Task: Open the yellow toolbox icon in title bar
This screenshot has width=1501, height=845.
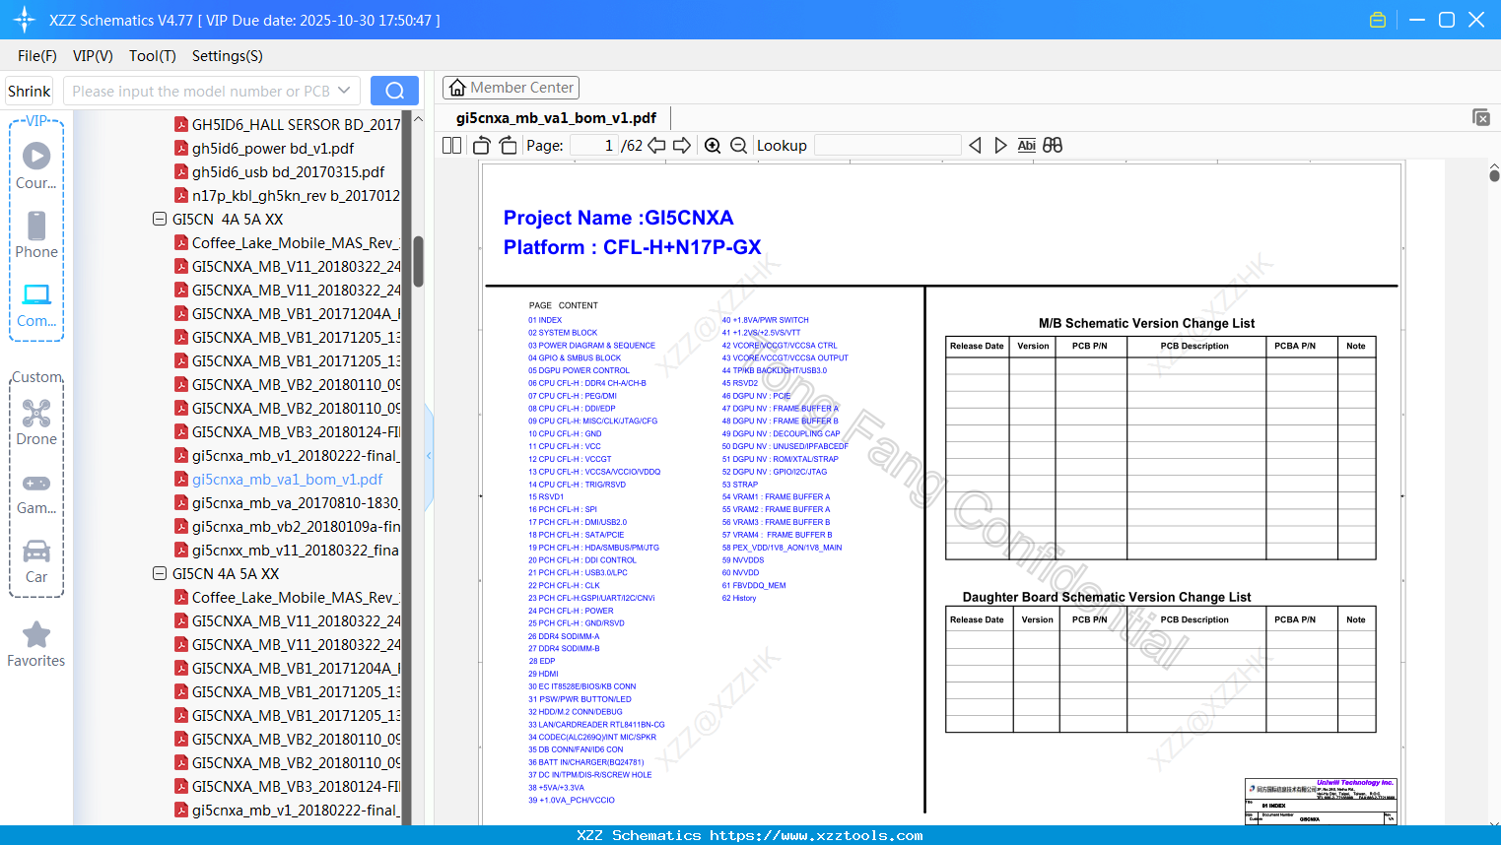Action: 1378,20
